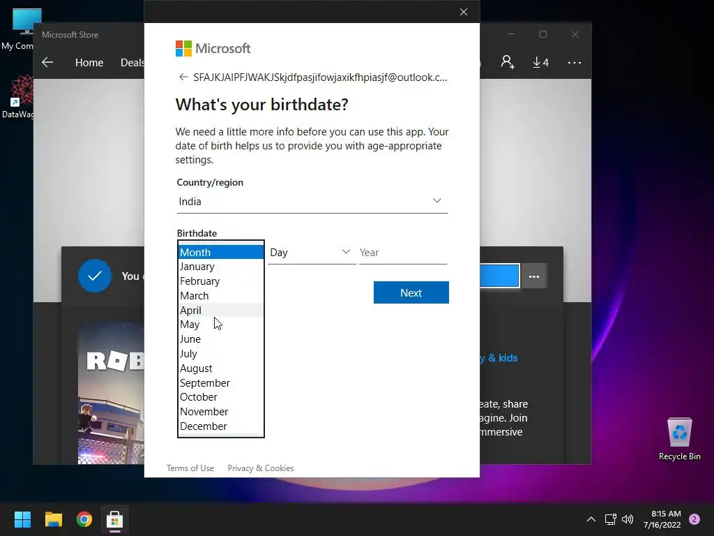
Task: Open the Terms of Use link
Action: pyautogui.click(x=190, y=468)
